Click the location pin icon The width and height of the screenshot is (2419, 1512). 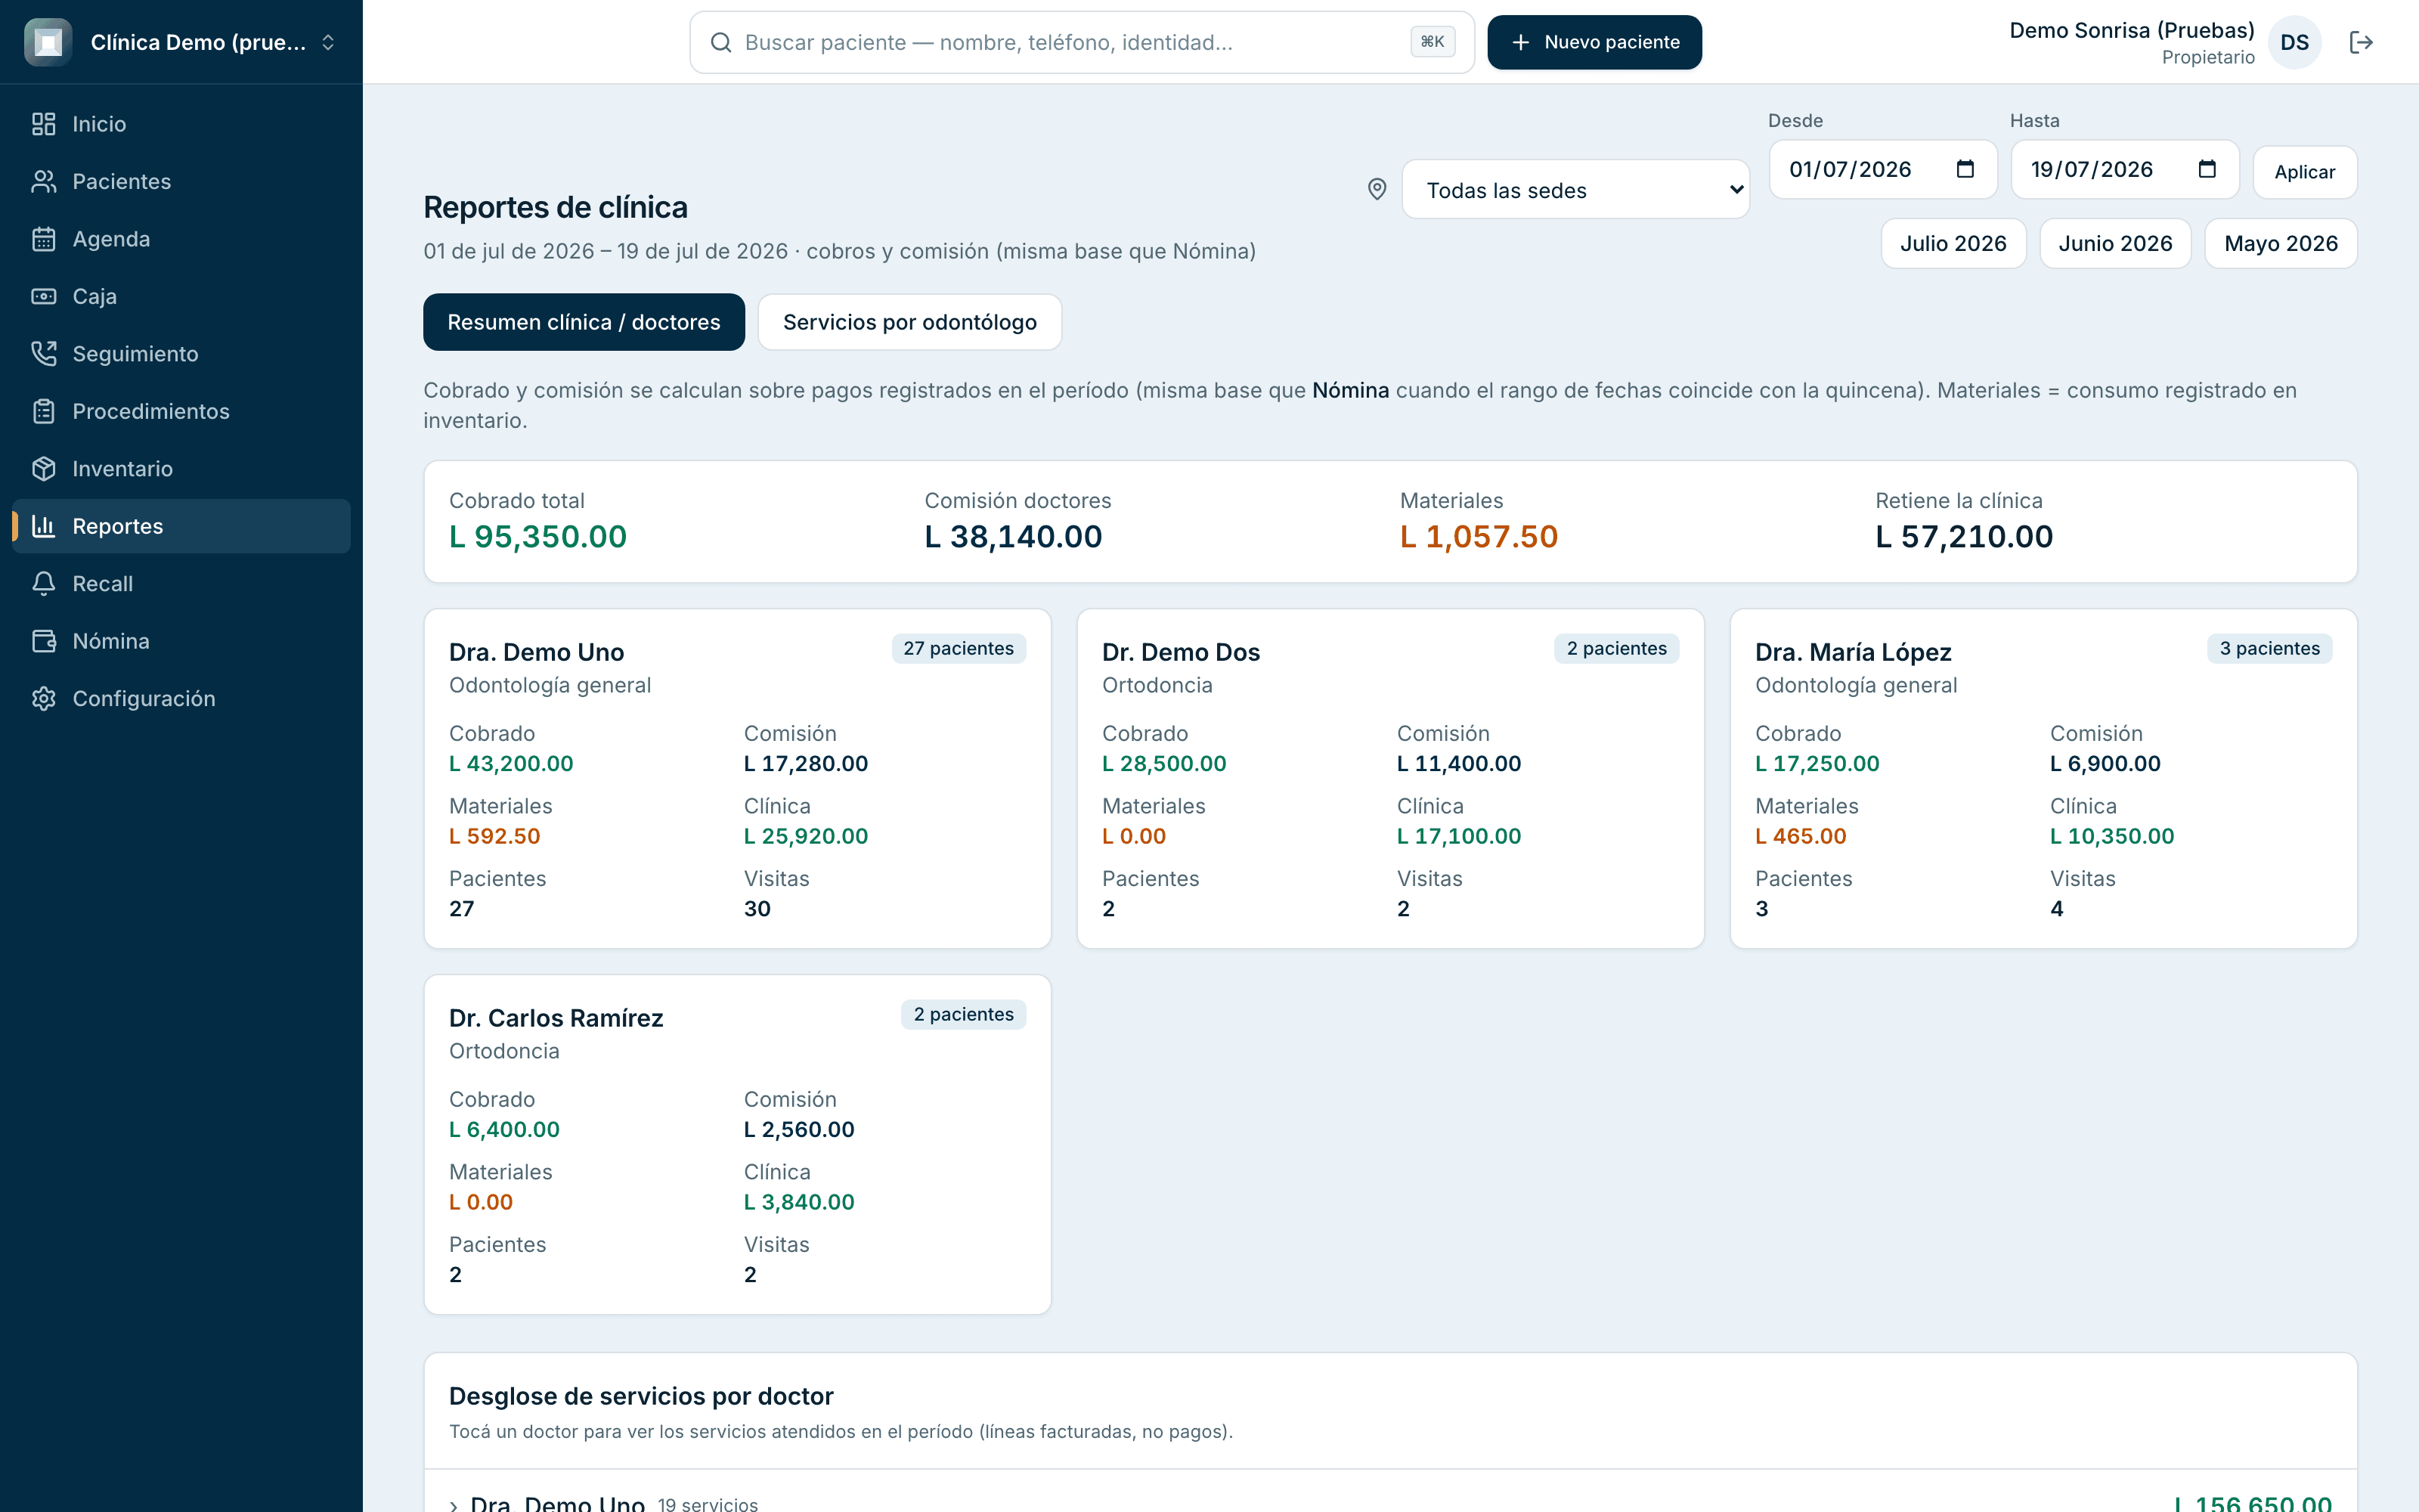point(1377,189)
